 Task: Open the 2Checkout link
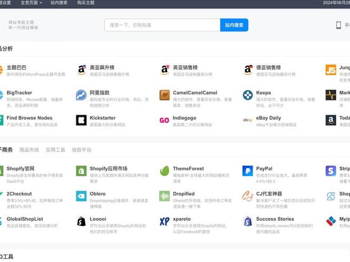(x=19, y=194)
